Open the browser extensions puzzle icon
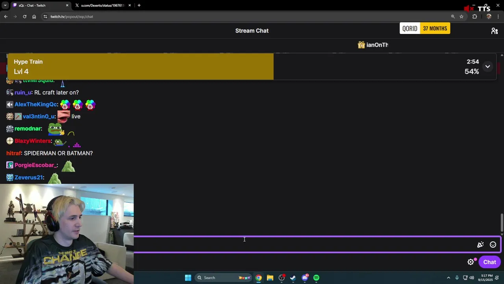The image size is (504, 284). pyautogui.click(x=474, y=17)
